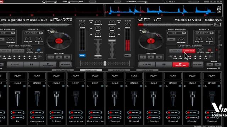The height and width of the screenshot is (127, 227).
Task: Select 1/4 loop length on the left deck
Action: [4, 56]
